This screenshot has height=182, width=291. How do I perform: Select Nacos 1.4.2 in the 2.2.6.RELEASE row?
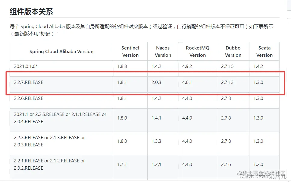[156, 98]
